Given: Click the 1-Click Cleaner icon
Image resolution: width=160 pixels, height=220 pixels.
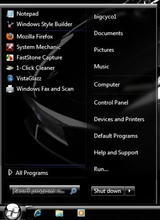Looking at the screenshot, I should pos(10,68).
